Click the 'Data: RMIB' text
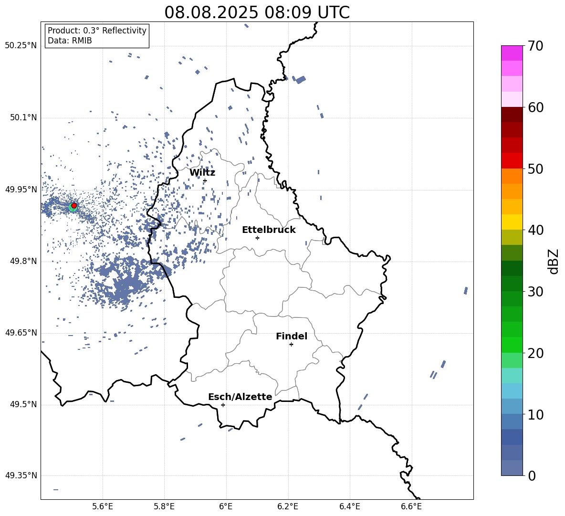This screenshot has height=516, width=565. pos(70,41)
